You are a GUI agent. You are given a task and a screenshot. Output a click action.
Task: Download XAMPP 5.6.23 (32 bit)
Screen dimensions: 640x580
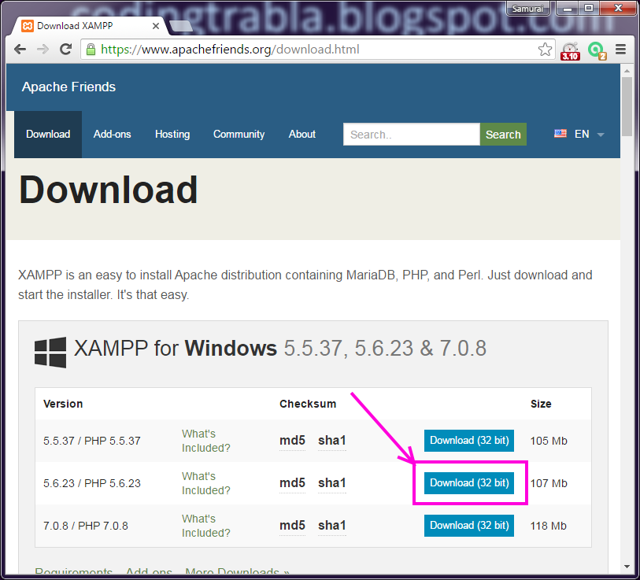click(x=469, y=483)
